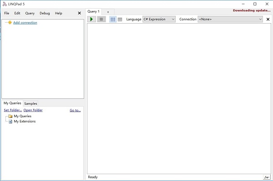Viewport: 273px width, 181px height.
Task: Open the Language dropdown showing C# Expression
Action: [159, 19]
